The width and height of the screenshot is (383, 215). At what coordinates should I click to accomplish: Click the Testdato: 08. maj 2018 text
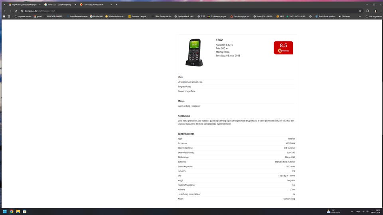[228, 56]
